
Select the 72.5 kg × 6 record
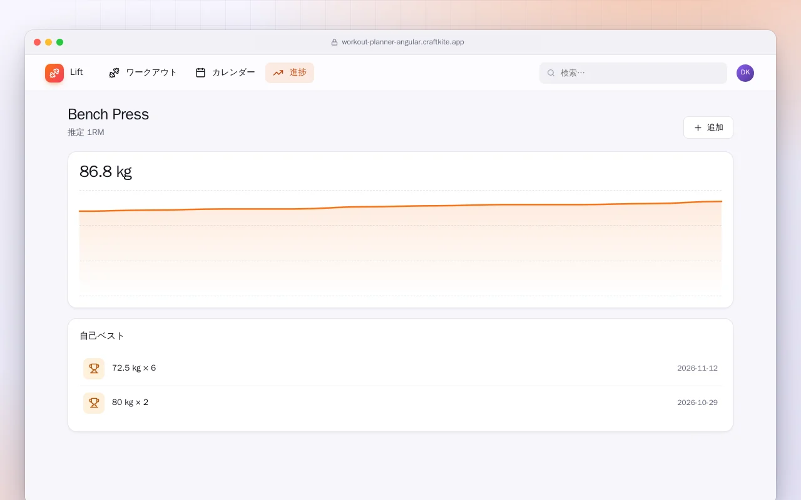(400, 369)
